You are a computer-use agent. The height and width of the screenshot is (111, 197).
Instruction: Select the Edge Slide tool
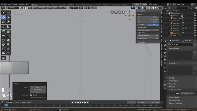pyautogui.click(x=3, y=49)
